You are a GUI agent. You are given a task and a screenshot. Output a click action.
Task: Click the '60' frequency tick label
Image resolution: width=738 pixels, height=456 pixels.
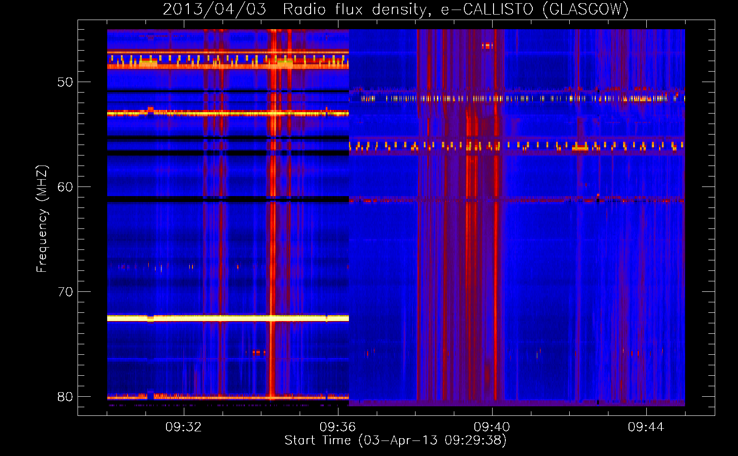65,187
